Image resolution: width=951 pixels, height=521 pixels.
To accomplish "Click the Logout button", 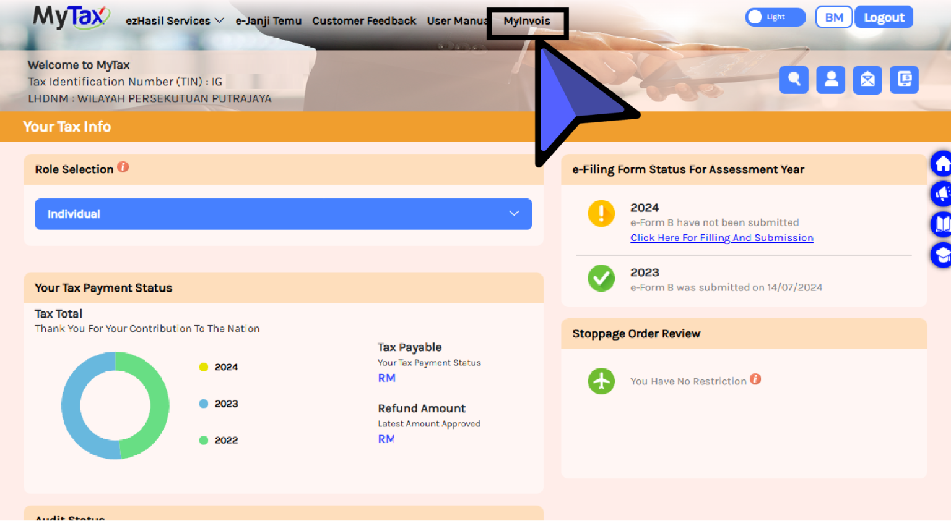I will (884, 17).
